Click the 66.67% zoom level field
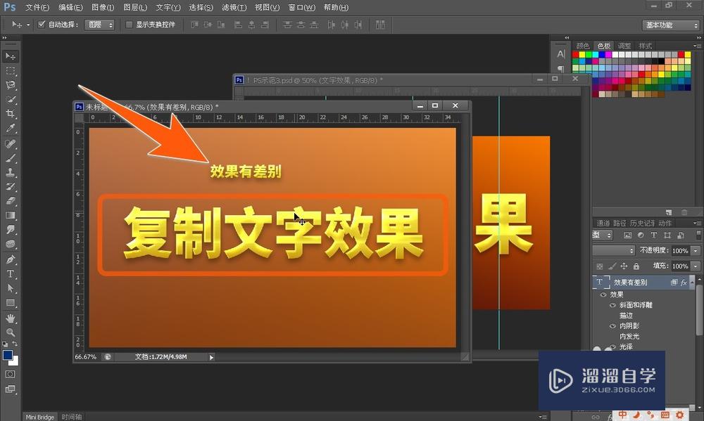This screenshot has width=704, height=421. [86, 357]
